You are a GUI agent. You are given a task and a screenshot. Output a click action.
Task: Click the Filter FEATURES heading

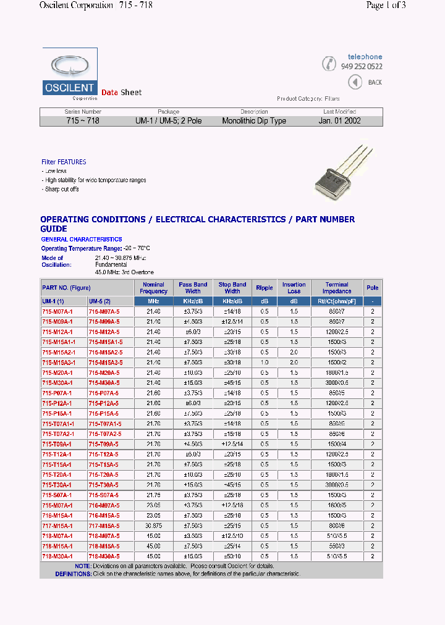64,162
